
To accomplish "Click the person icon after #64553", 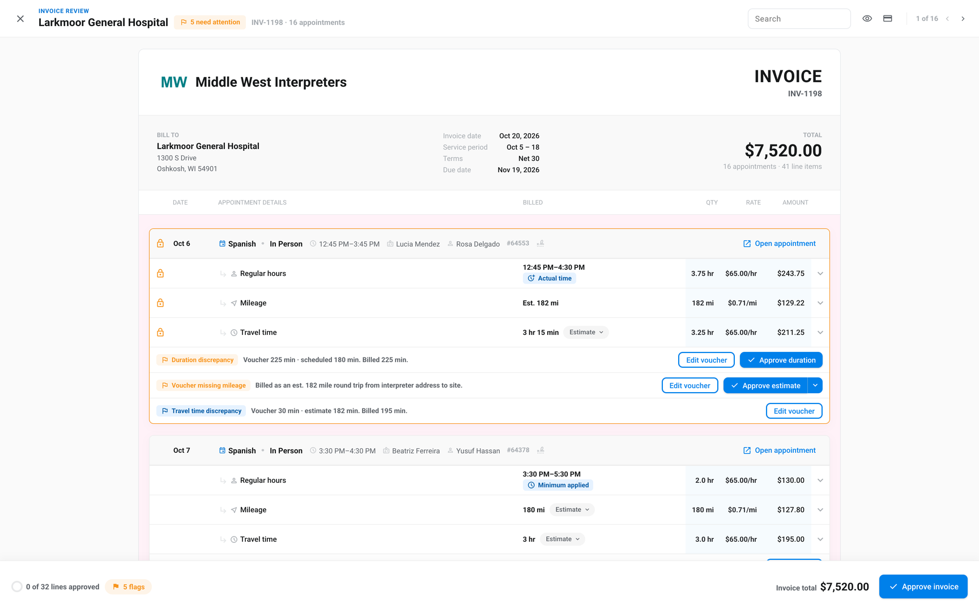I will tap(540, 244).
